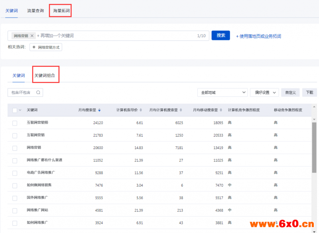
Task: Add related hot word 网络营销方式
Action: pyautogui.click(x=46, y=47)
